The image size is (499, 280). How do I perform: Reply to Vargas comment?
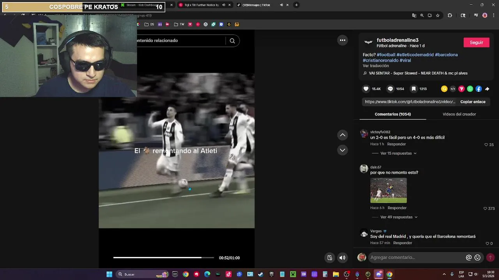[x=402, y=243]
